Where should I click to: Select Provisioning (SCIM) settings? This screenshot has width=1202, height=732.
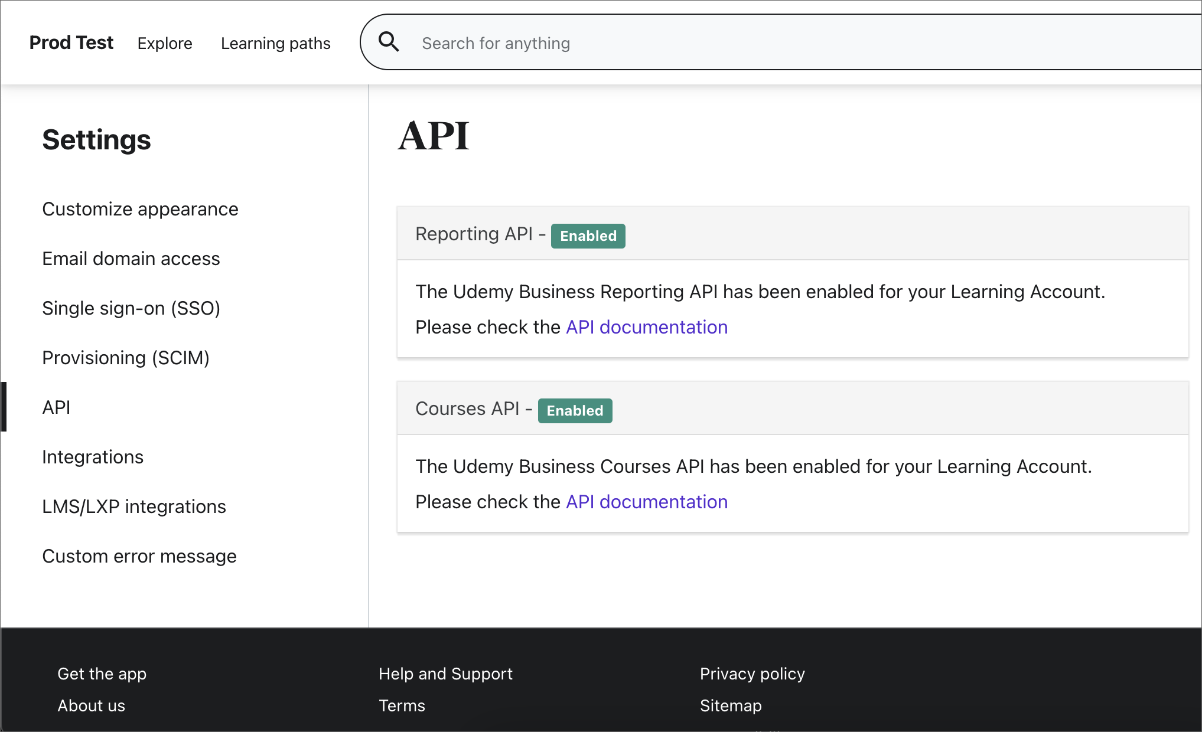pyautogui.click(x=126, y=358)
